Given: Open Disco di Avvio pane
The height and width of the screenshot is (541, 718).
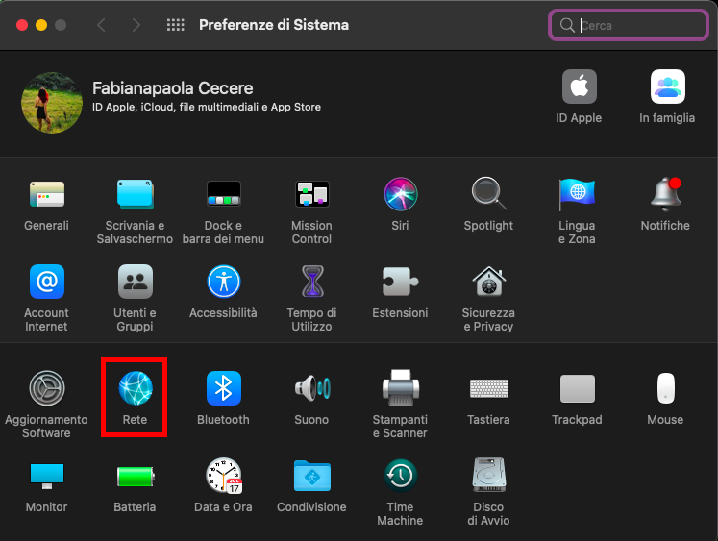Looking at the screenshot, I should (x=488, y=475).
